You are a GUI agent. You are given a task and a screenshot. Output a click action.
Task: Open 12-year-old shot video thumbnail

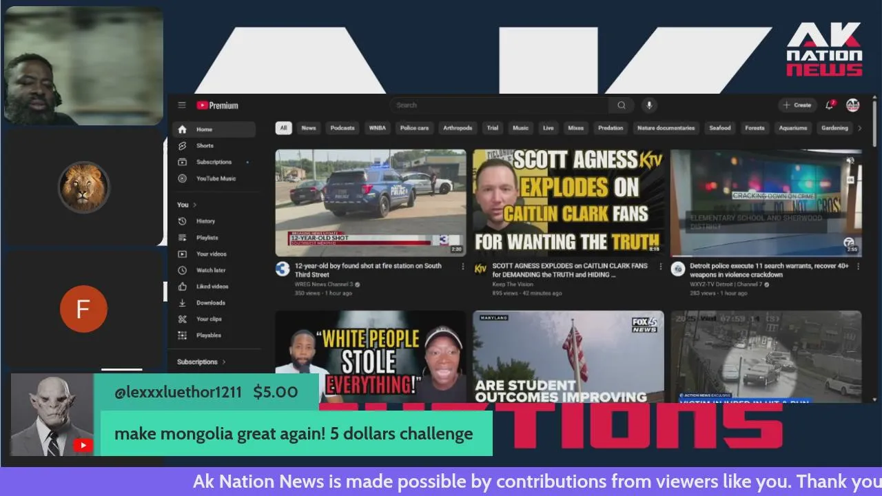point(371,203)
